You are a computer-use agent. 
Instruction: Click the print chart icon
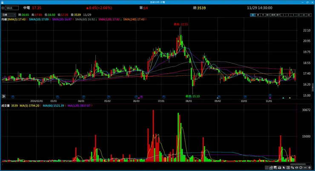(x=279, y=168)
